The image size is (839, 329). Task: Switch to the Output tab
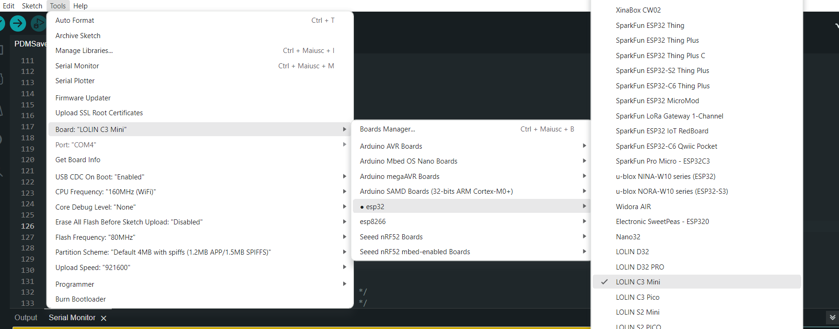tap(26, 318)
